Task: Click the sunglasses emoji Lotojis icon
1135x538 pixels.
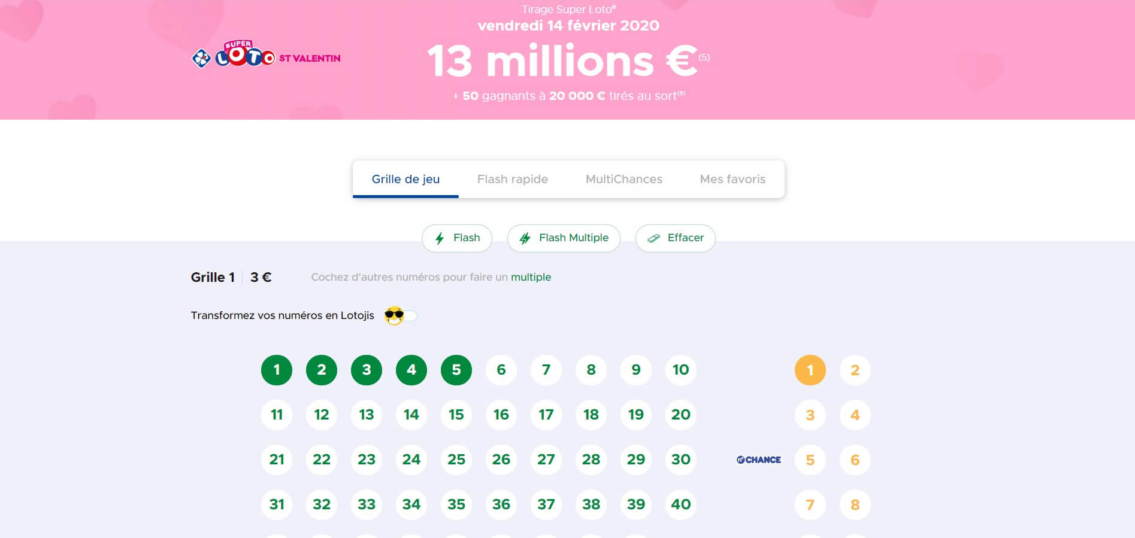Action: click(x=394, y=315)
